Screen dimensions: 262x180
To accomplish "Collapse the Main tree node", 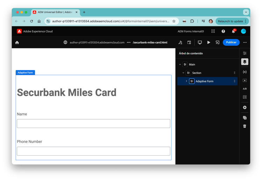I will click(x=180, y=65).
